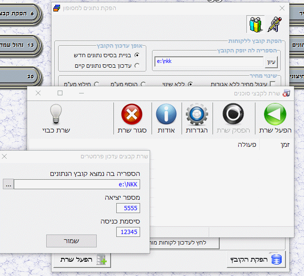Click the "..." folder browse button
This screenshot has height=276, width=304.
pos(9,184)
